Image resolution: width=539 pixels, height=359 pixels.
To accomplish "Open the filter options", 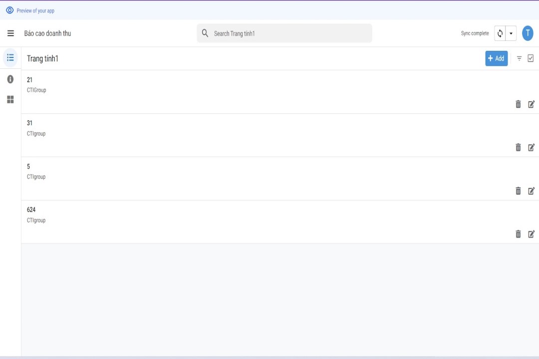I will 519,58.
